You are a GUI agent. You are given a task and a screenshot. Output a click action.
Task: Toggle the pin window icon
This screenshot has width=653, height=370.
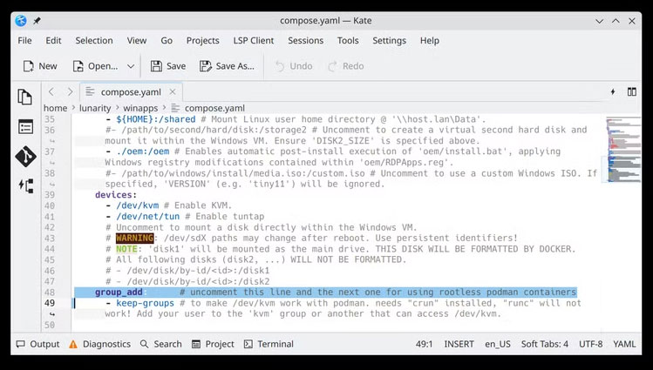tap(37, 20)
